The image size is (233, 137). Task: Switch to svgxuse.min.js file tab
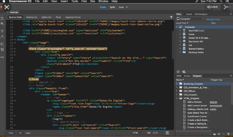click(x=73, y=17)
